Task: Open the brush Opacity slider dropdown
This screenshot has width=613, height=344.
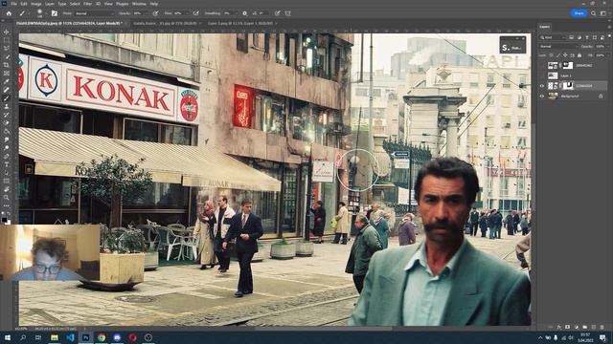Action: pos(146,13)
